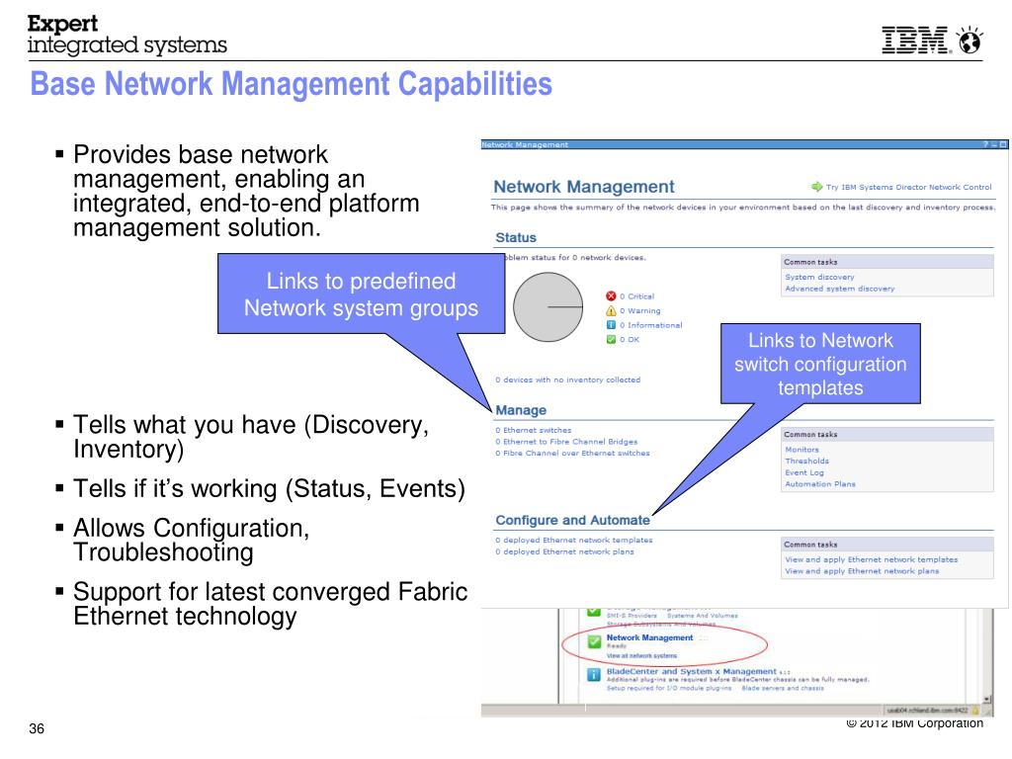Click Setup required for I/O module plug-ins
The height and width of the screenshot is (759, 1012).
669,688
